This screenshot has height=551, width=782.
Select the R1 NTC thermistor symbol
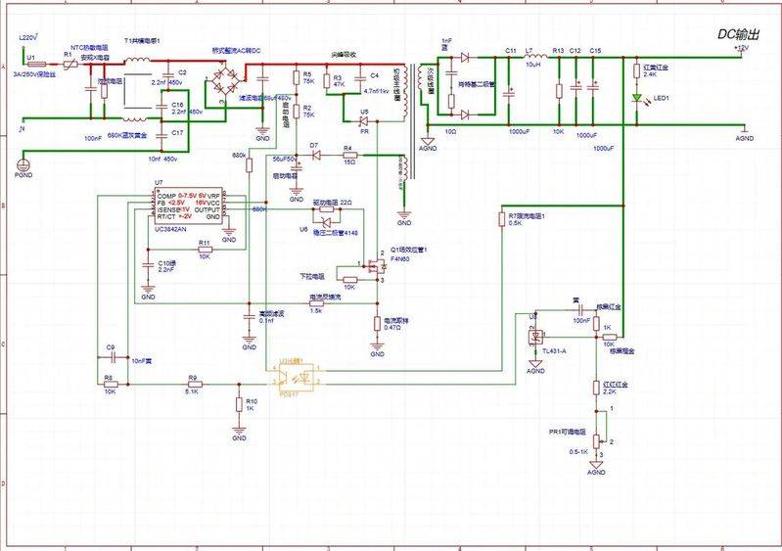(x=70, y=65)
